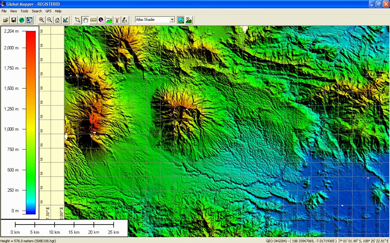Select the Zoom tool with magnifier icon

tap(77, 20)
